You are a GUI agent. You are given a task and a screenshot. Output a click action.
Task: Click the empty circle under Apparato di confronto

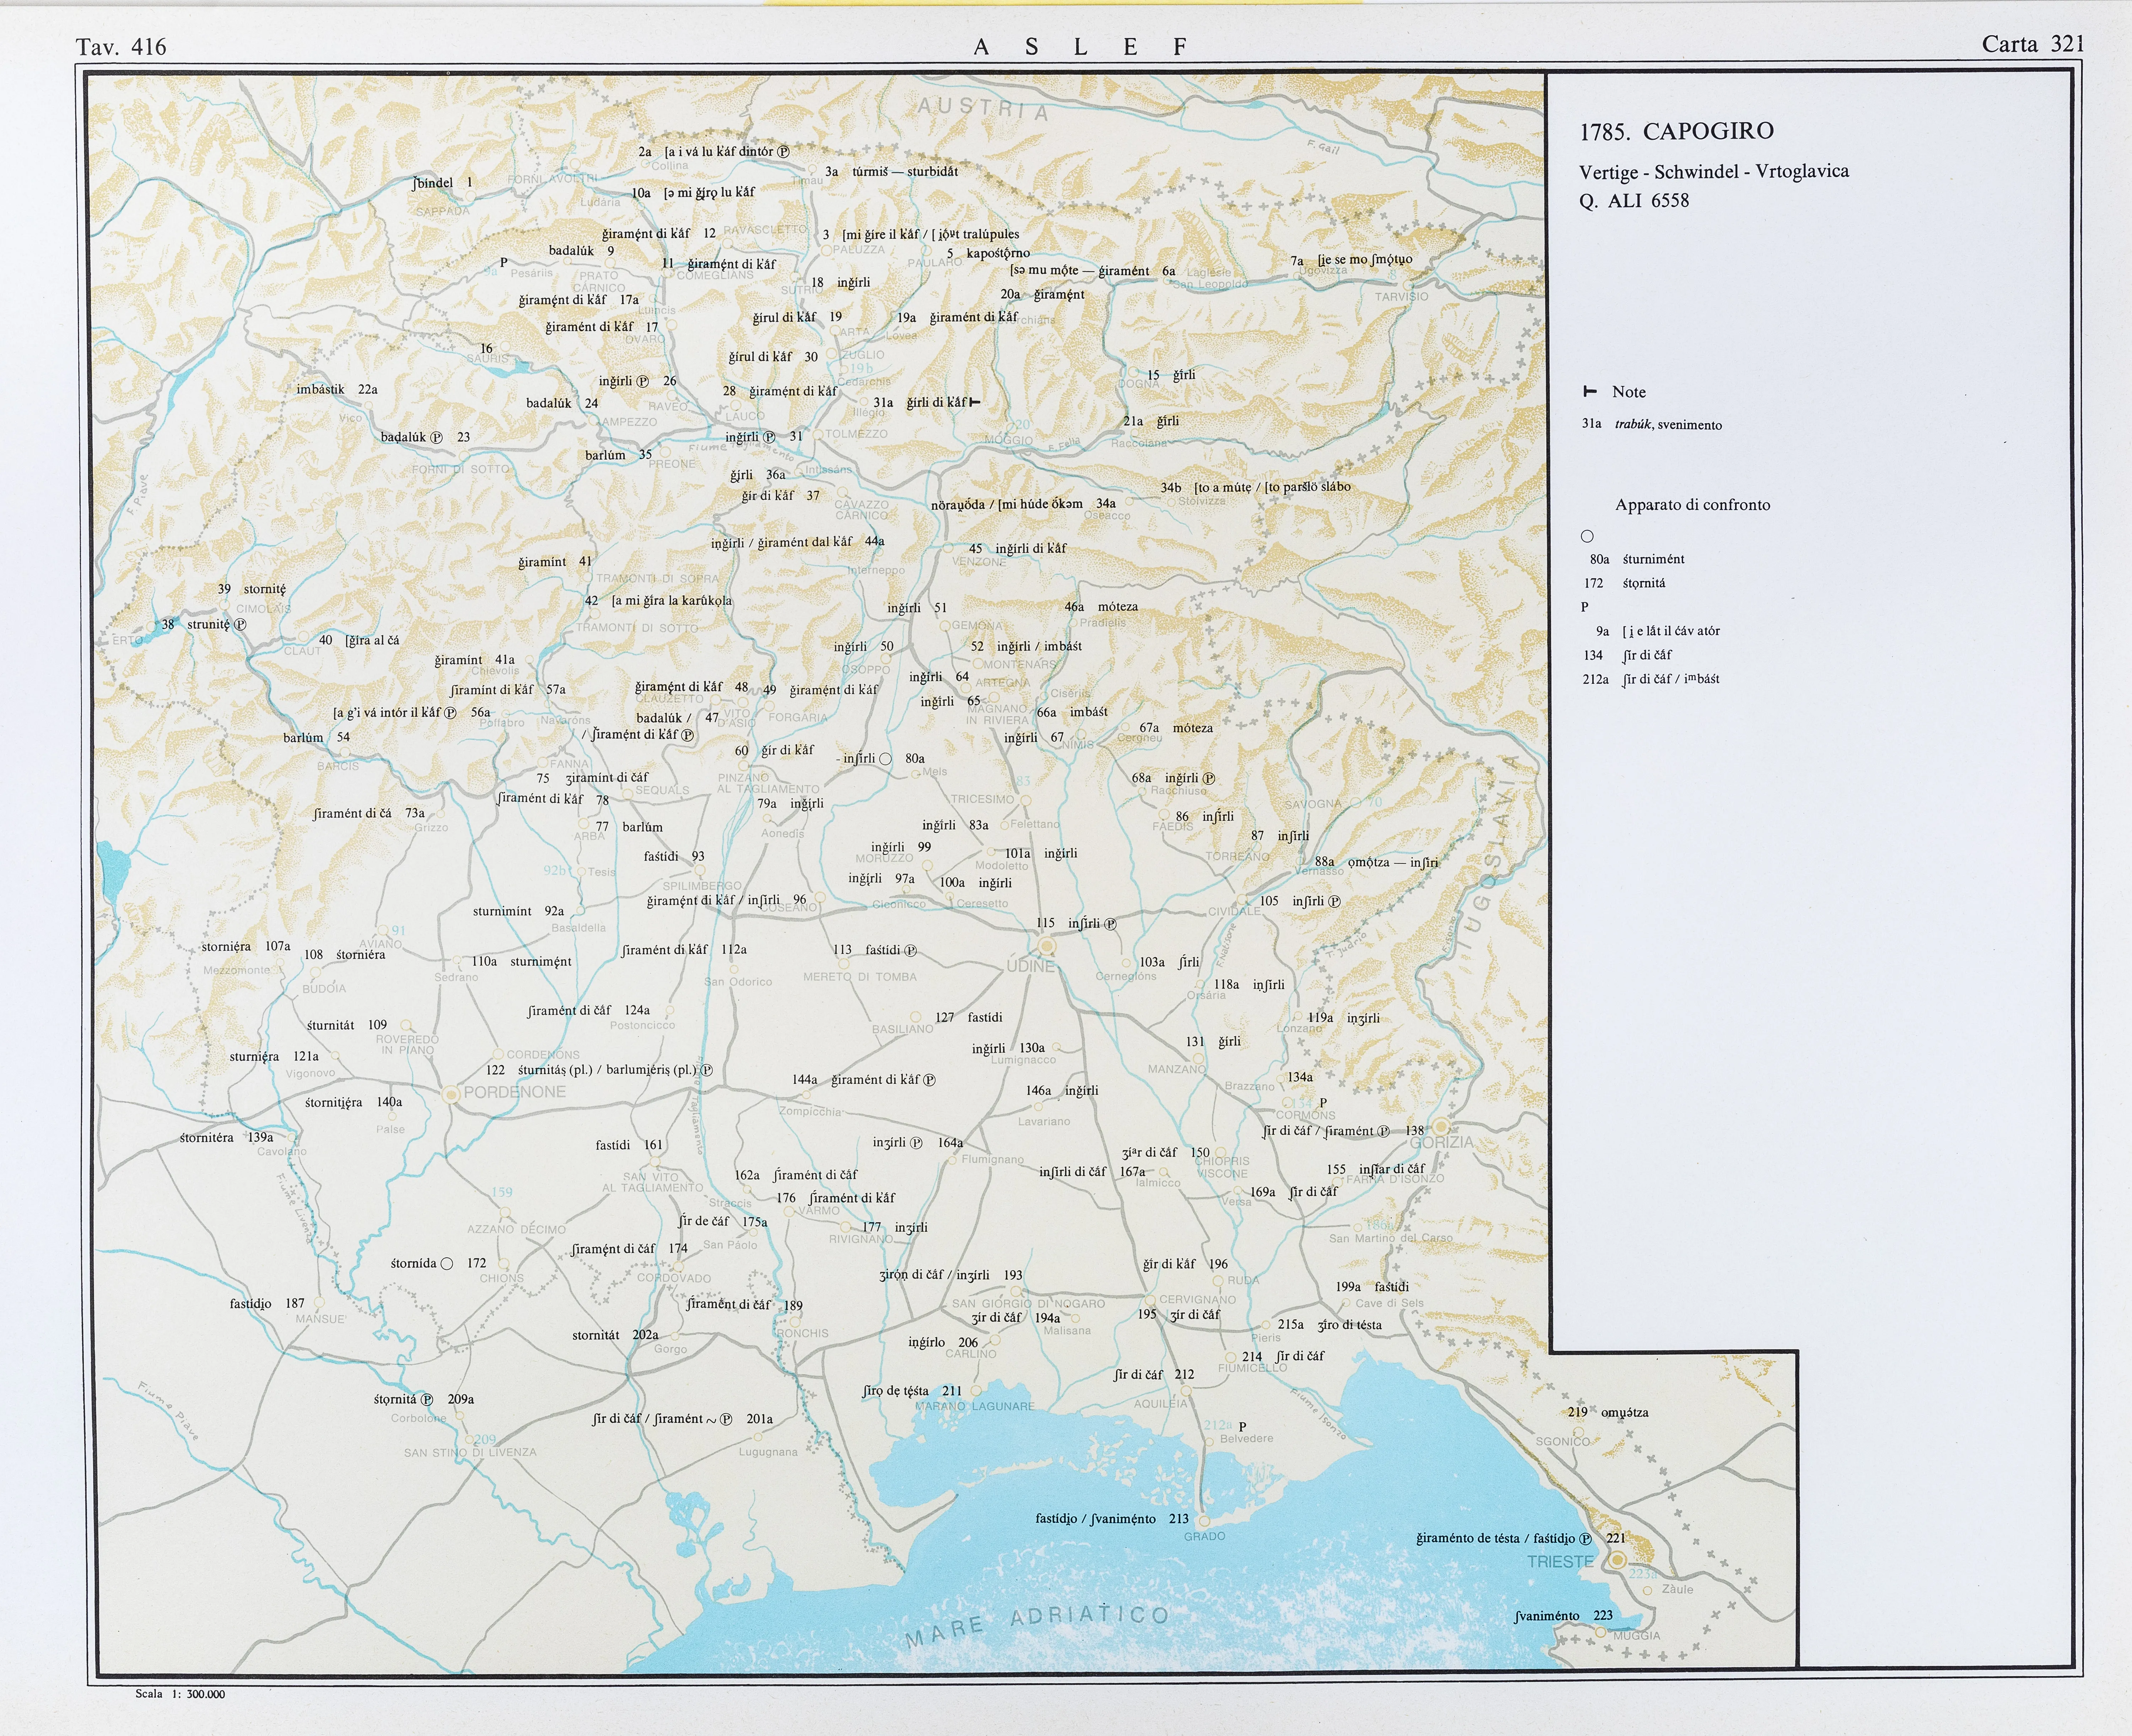point(1587,536)
